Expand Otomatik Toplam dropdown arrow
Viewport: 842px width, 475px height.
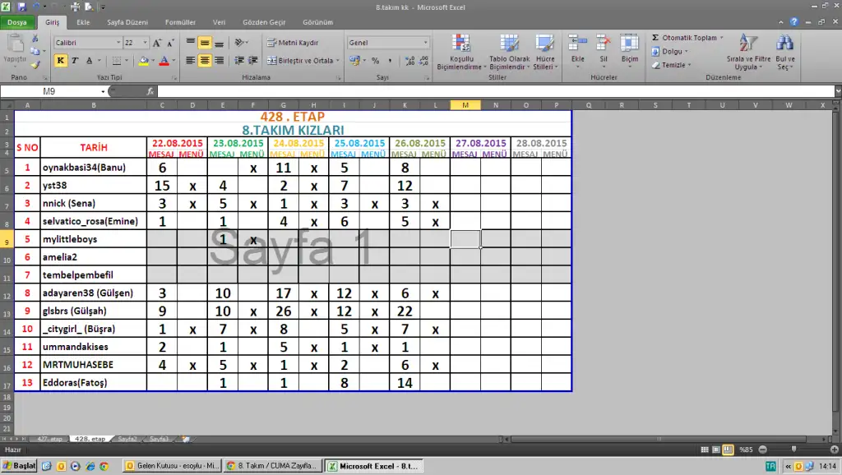pos(722,38)
